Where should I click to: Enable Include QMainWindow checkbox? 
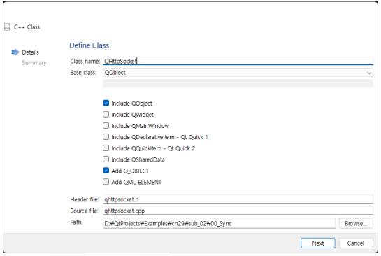point(106,125)
